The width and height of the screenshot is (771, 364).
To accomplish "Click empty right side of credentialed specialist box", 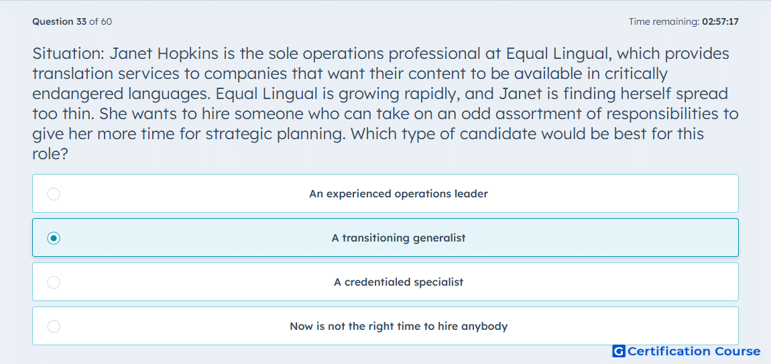I will 615,282.
